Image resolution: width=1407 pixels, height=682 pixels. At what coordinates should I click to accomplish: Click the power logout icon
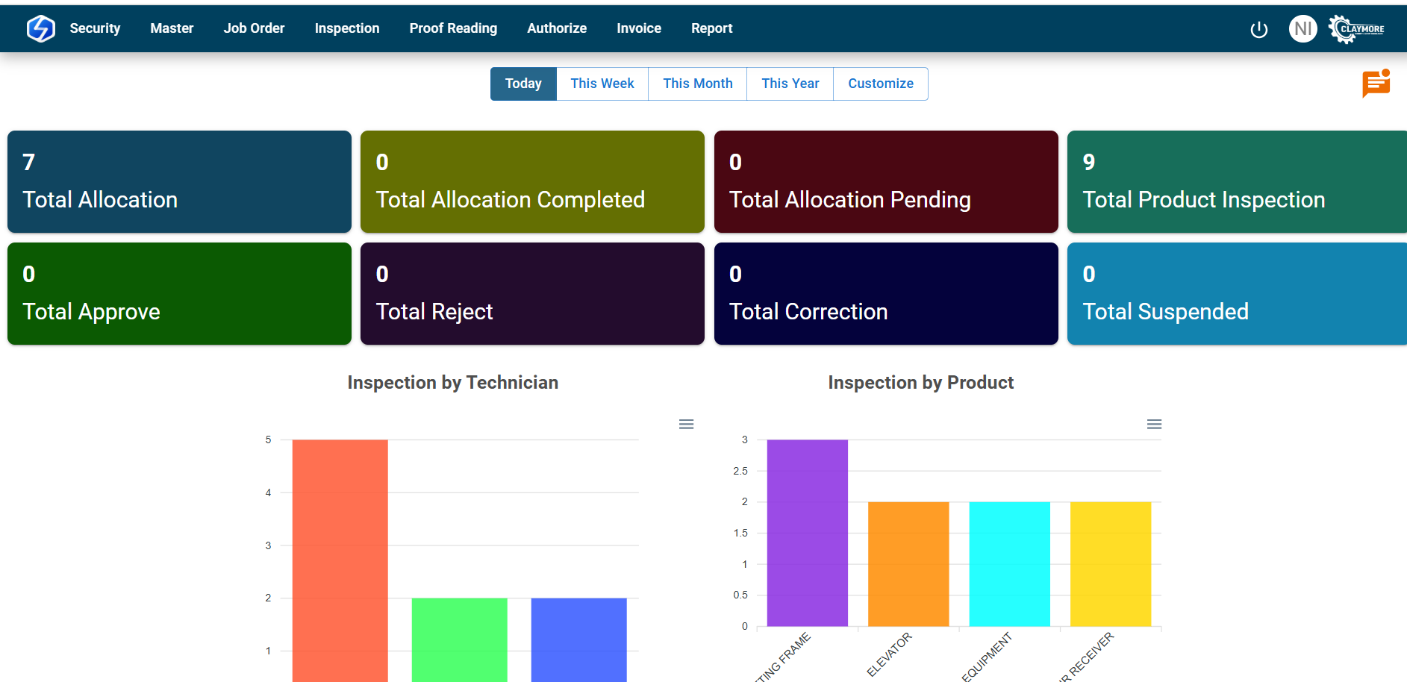coord(1258,29)
